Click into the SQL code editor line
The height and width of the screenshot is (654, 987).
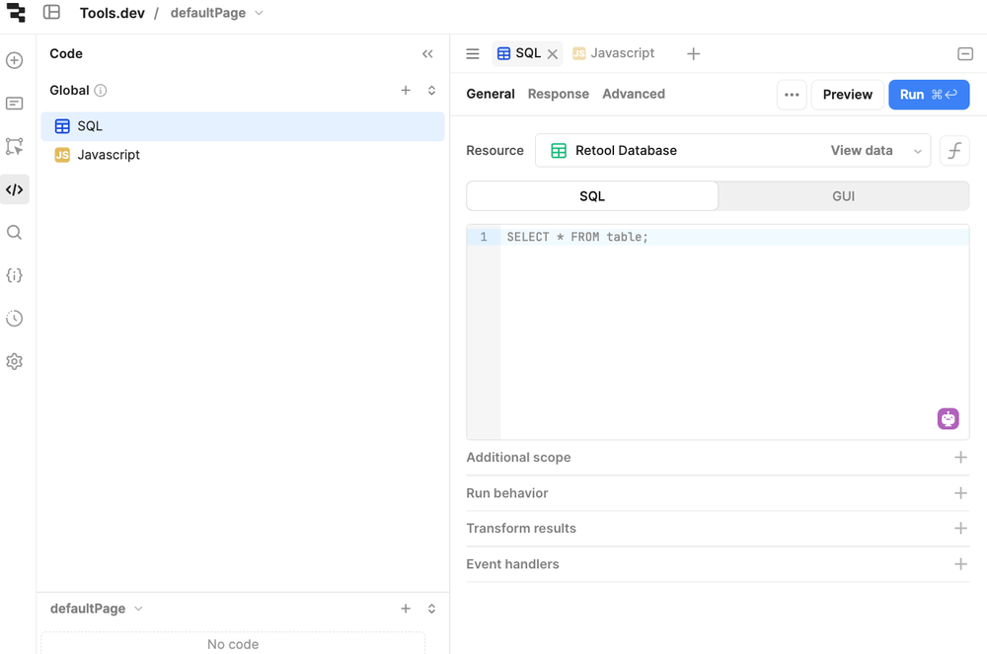click(730, 238)
